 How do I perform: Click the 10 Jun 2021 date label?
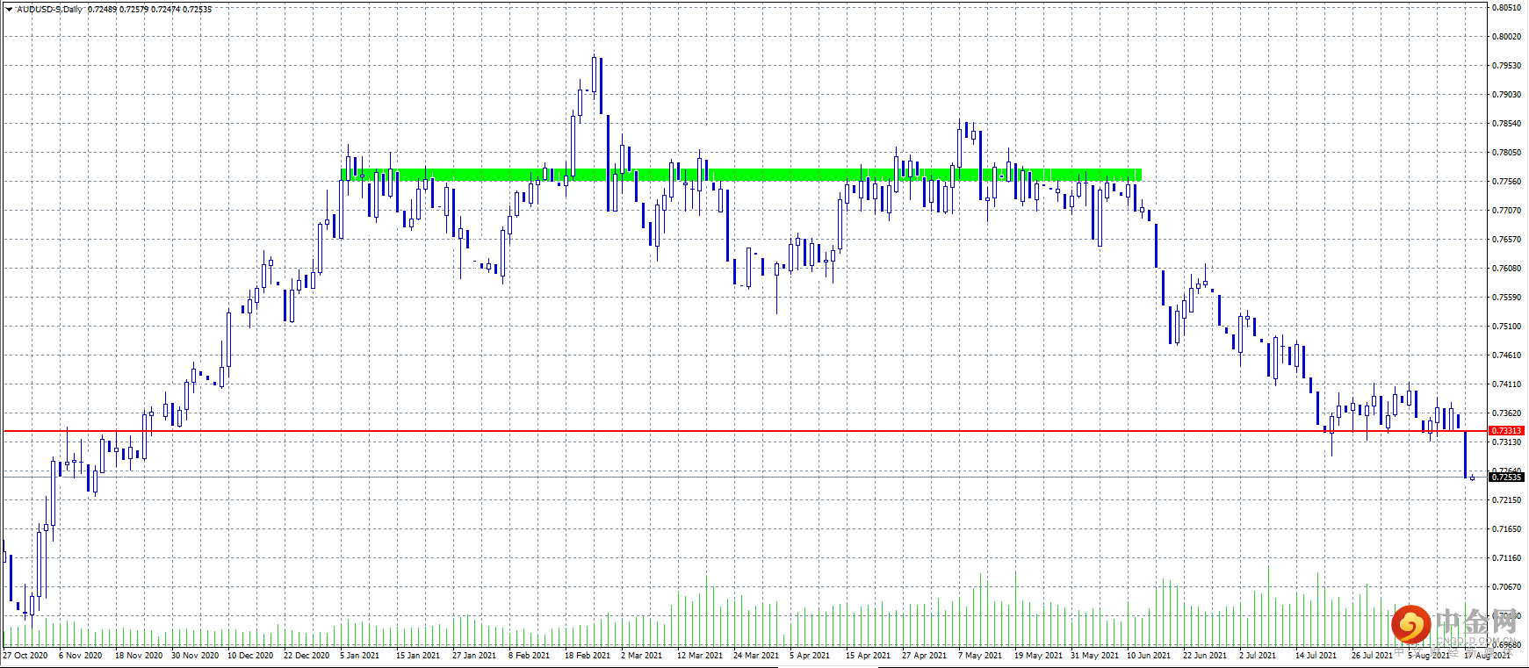[x=1149, y=655]
